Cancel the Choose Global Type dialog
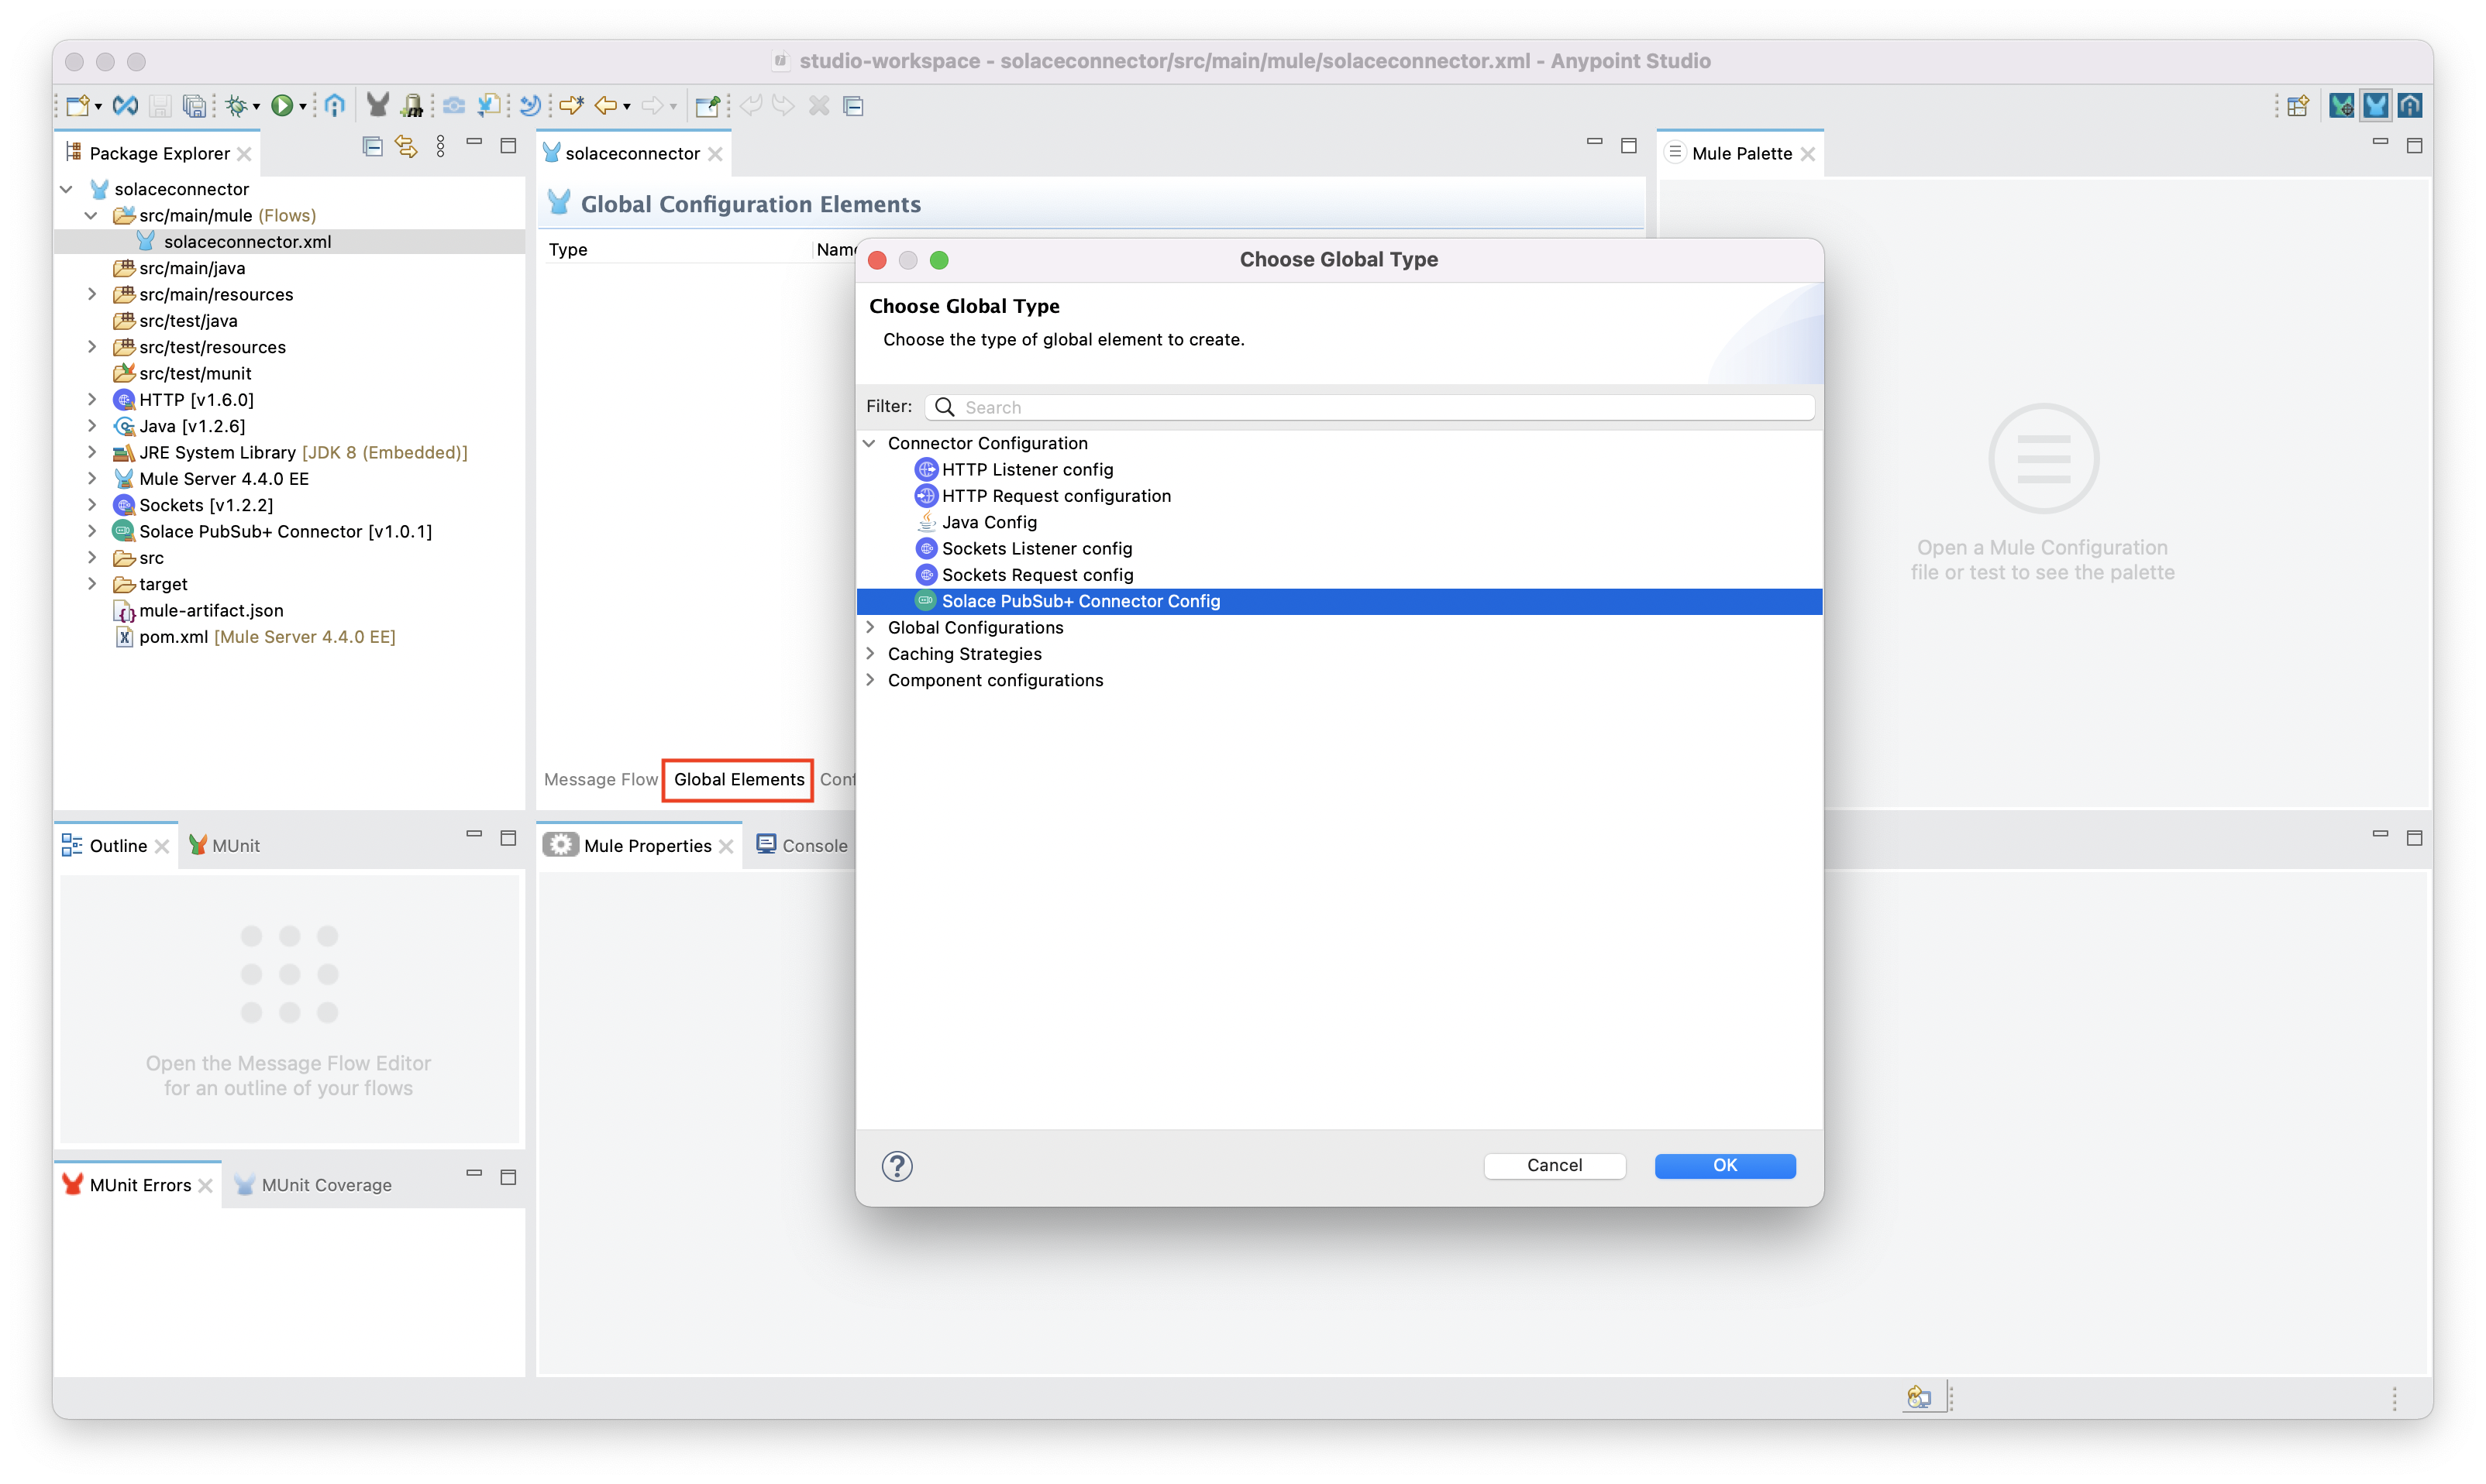This screenshot has width=2486, height=1484. (1555, 1166)
